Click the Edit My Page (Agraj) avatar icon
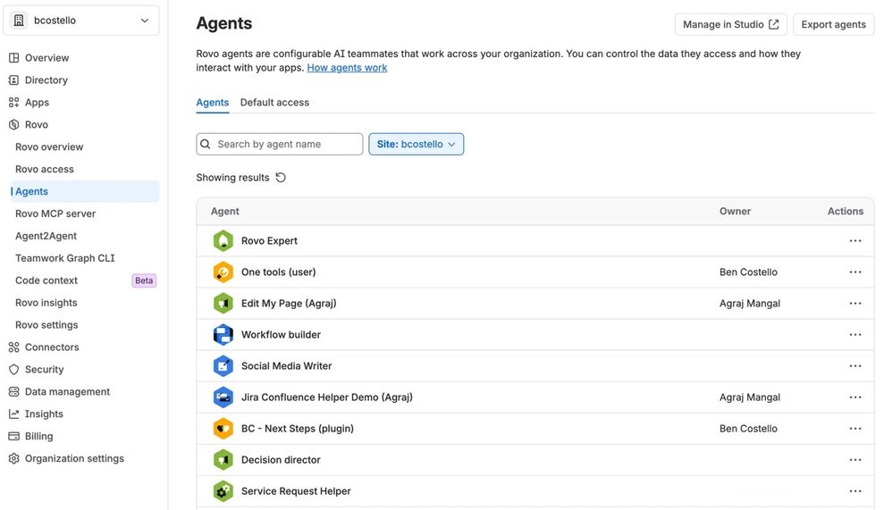This screenshot has width=892, height=510. pyautogui.click(x=223, y=303)
